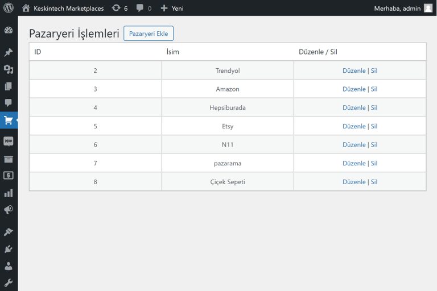Open Users via the person icon

coord(9,266)
